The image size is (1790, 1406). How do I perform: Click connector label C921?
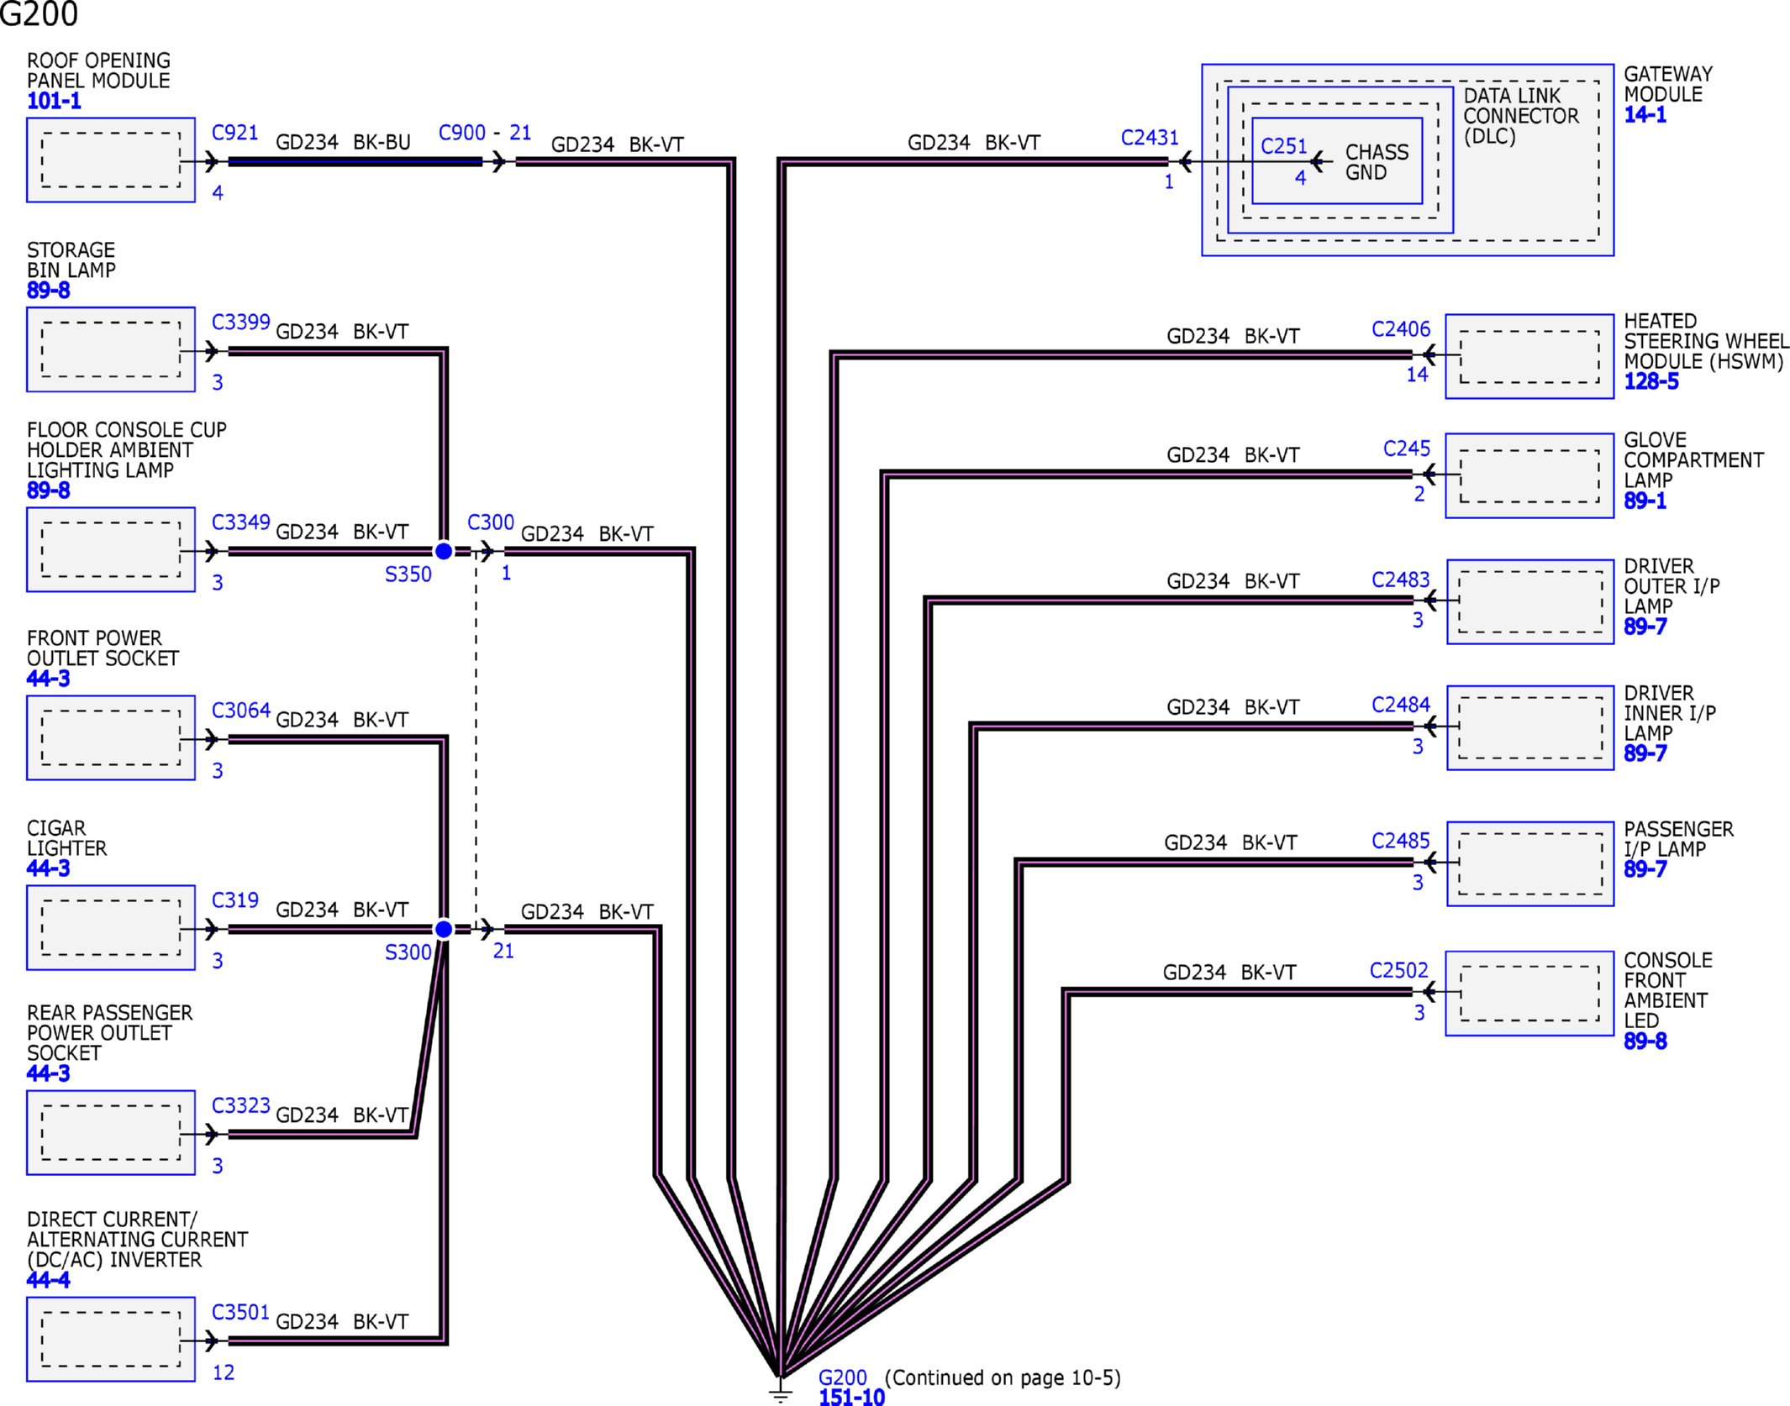(234, 133)
